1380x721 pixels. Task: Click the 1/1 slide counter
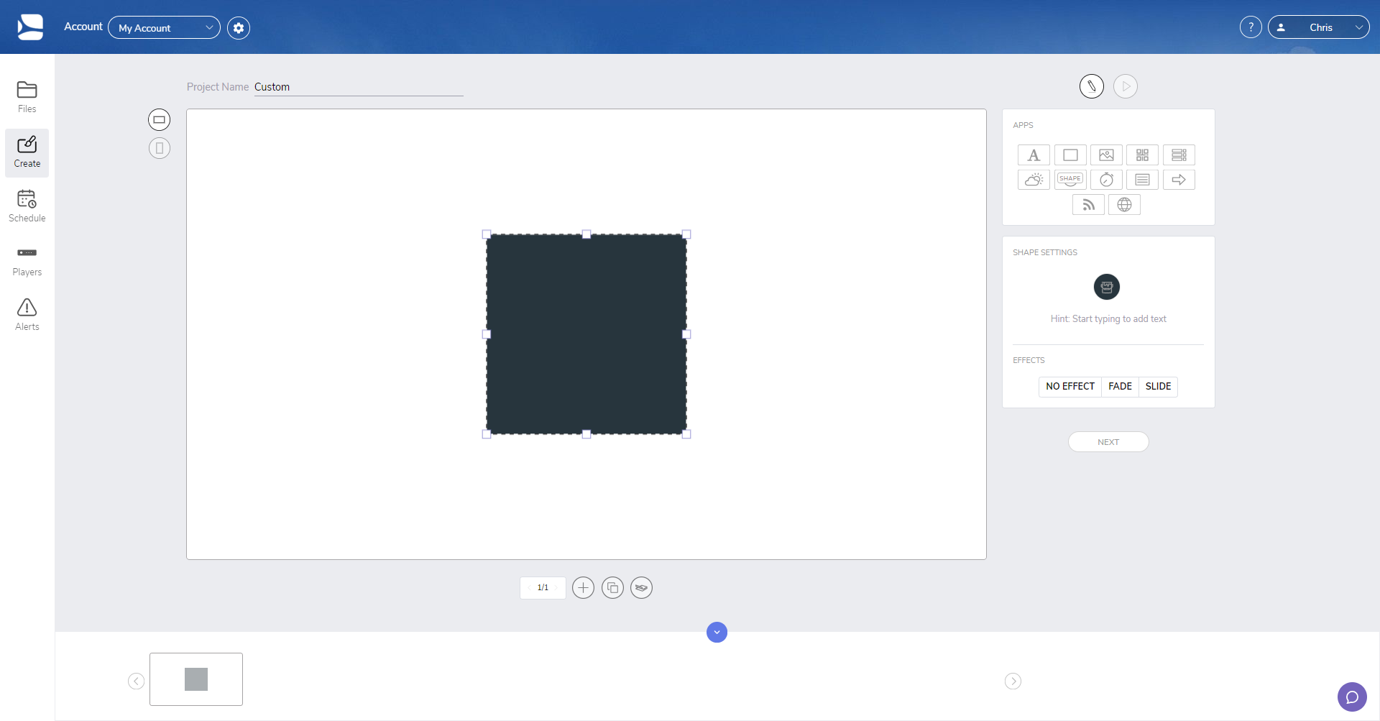pos(543,588)
